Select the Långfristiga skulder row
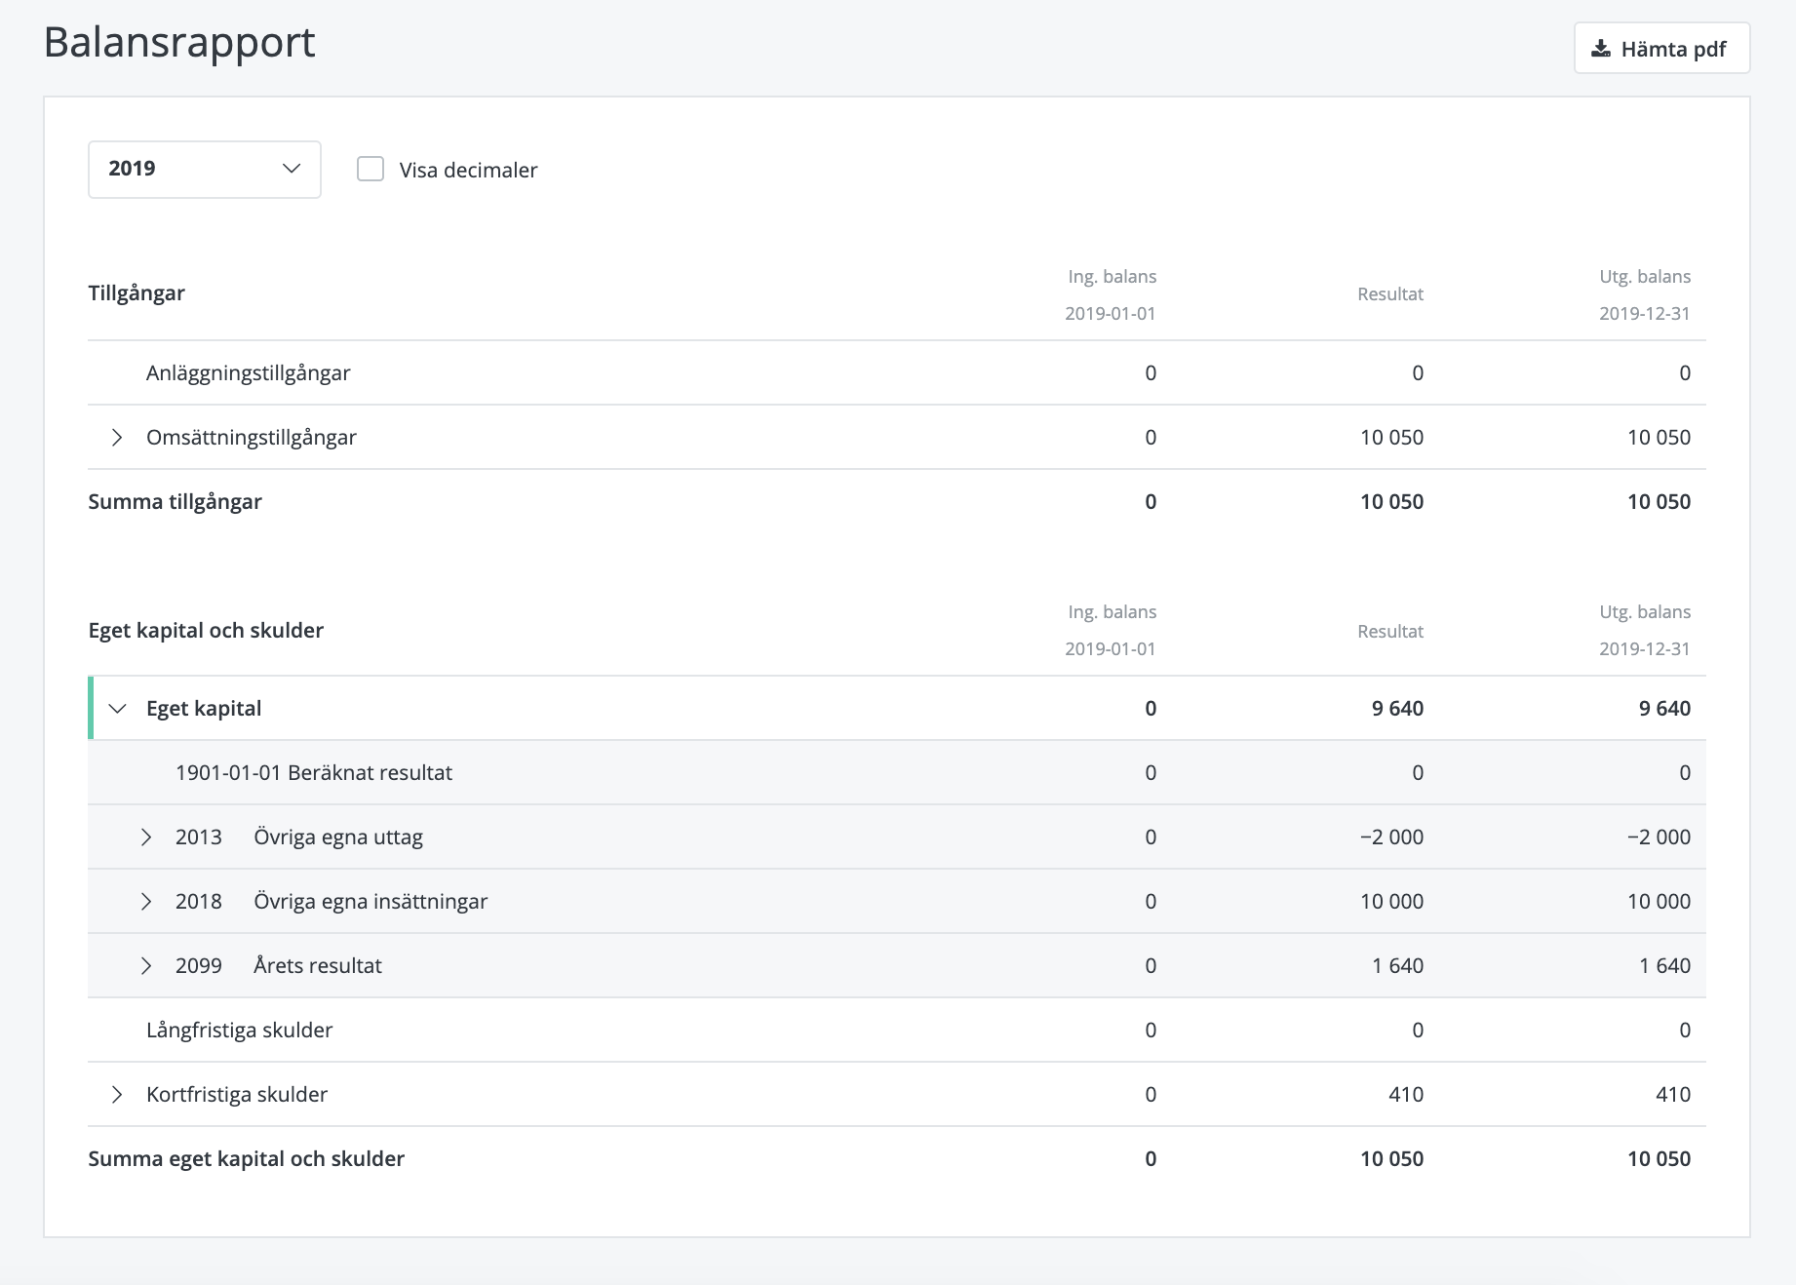 239,1031
